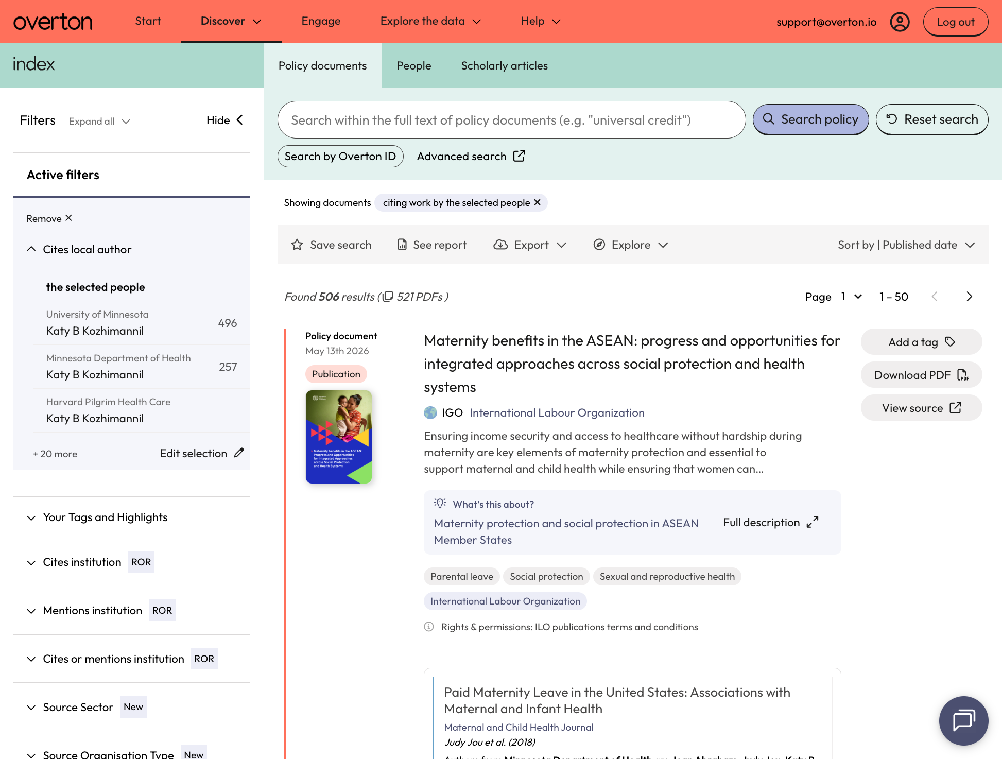The width and height of the screenshot is (1002, 759).
Task: Switch to the Scholarly articles tab
Action: [x=504, y=65]
